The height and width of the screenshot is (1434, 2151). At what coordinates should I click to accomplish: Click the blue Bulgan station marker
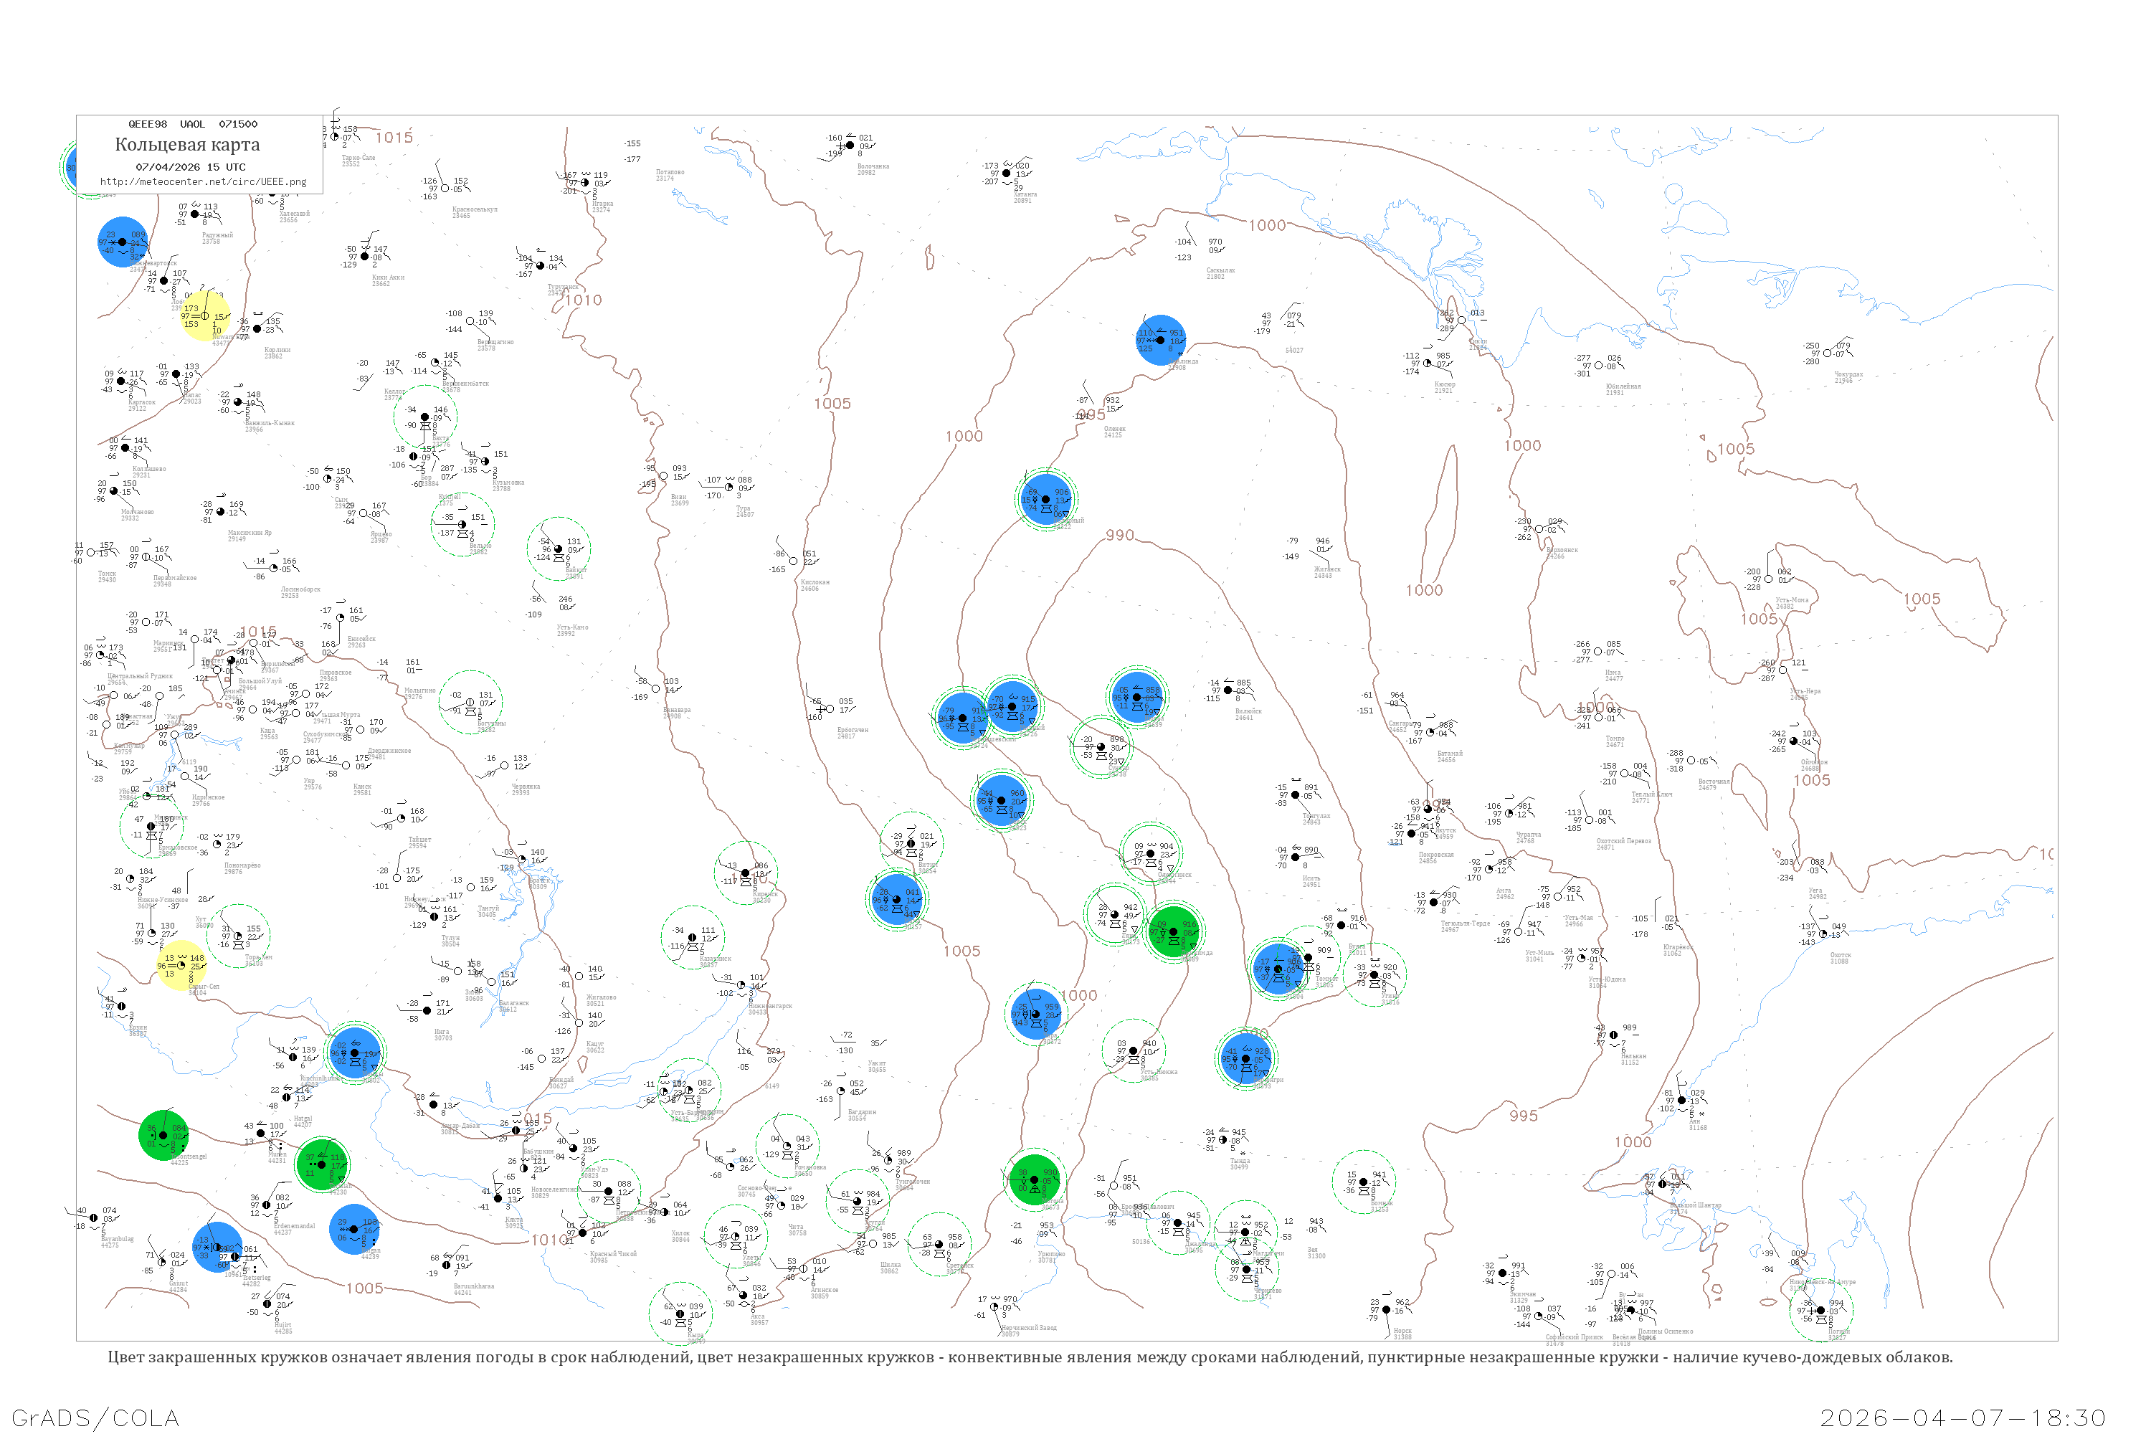(x=354, y=1229)
